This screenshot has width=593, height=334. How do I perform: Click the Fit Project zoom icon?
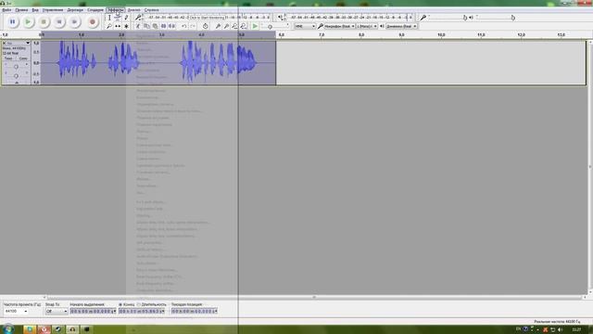coord(244,26)
